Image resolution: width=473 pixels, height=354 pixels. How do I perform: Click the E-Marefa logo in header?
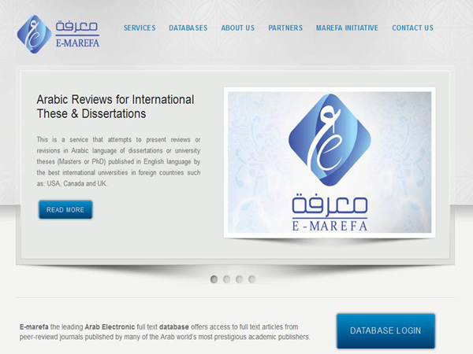[58, 35]
